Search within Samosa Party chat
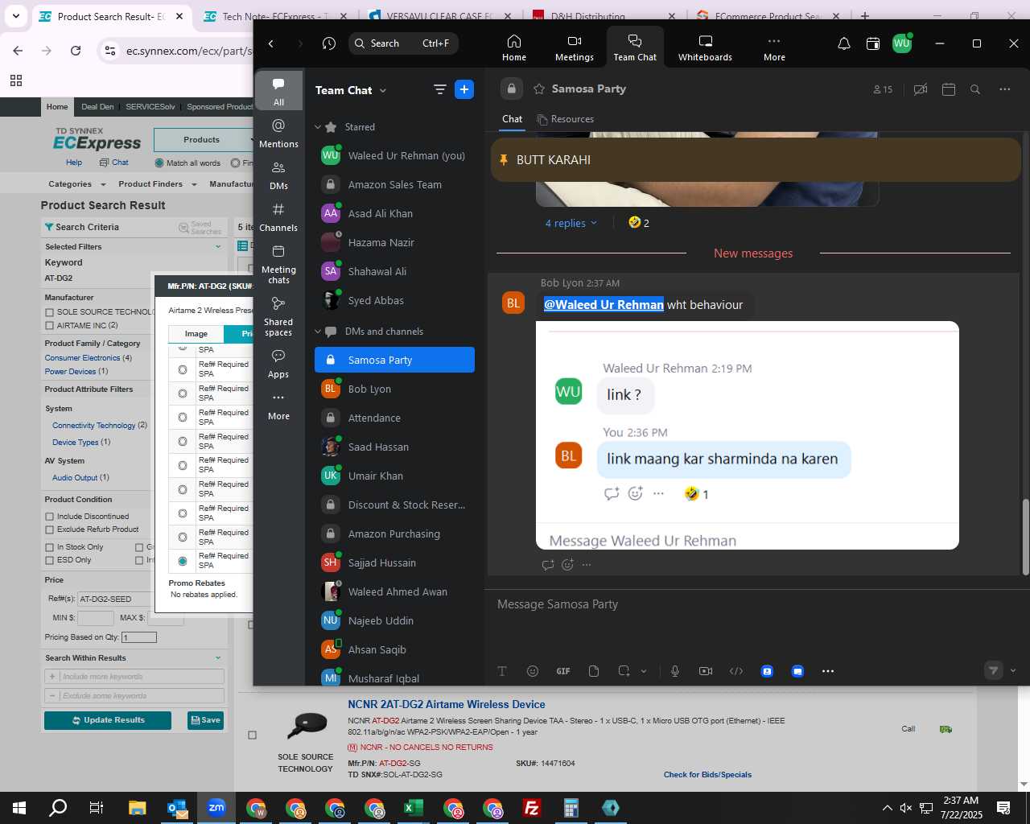Screen dimensions: 1030x824 click(x=975, y=89)
